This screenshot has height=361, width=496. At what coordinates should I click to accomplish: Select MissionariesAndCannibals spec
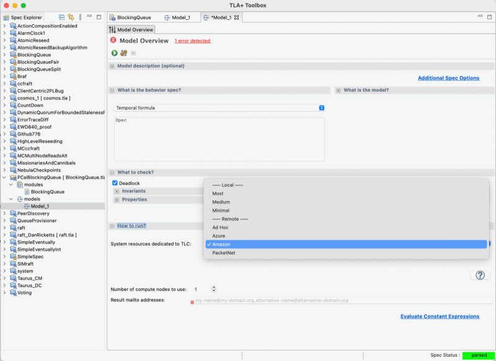[x=46, y=163]
